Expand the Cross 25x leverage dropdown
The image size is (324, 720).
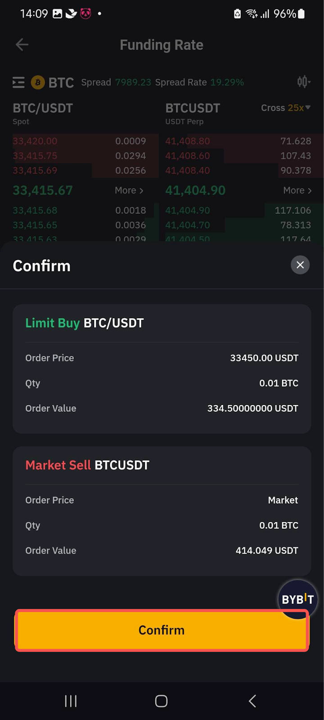(286, 108)
